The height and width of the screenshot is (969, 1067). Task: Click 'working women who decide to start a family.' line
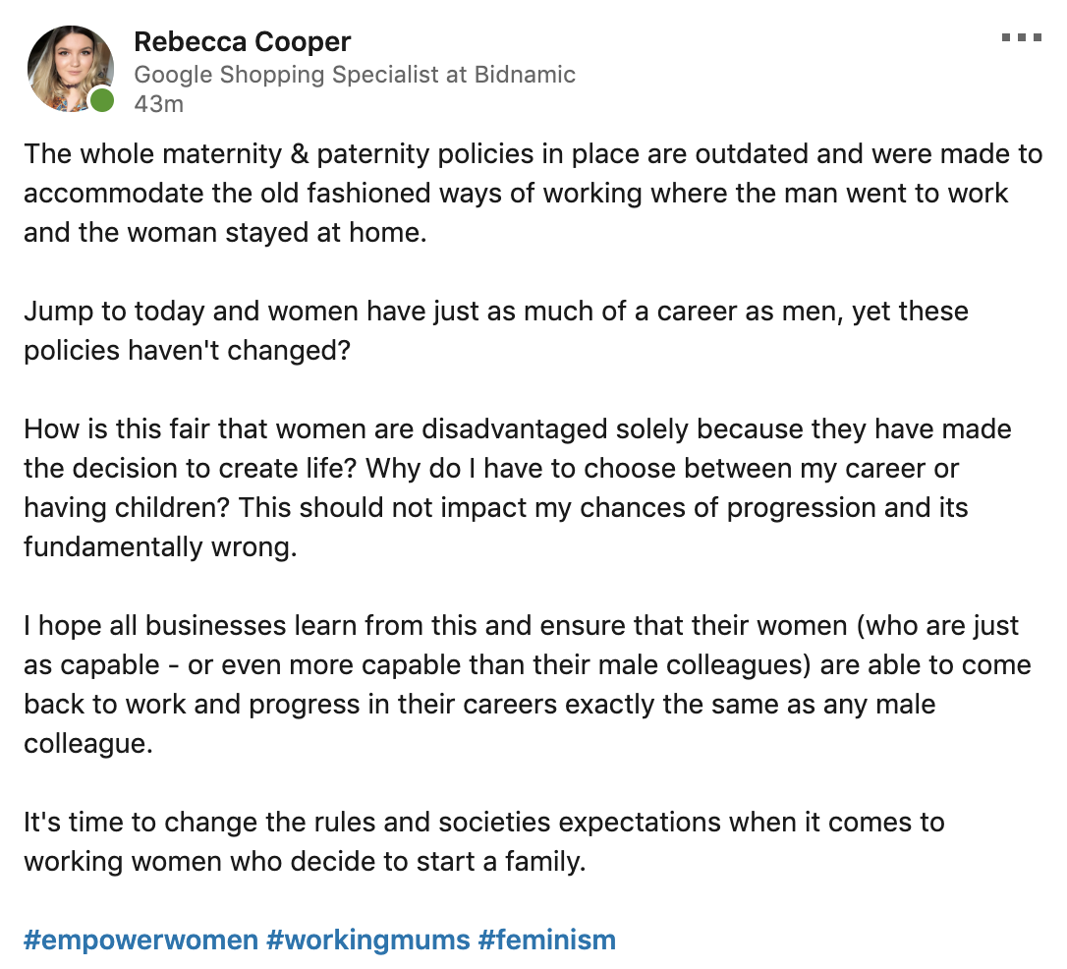coord(305,862)
